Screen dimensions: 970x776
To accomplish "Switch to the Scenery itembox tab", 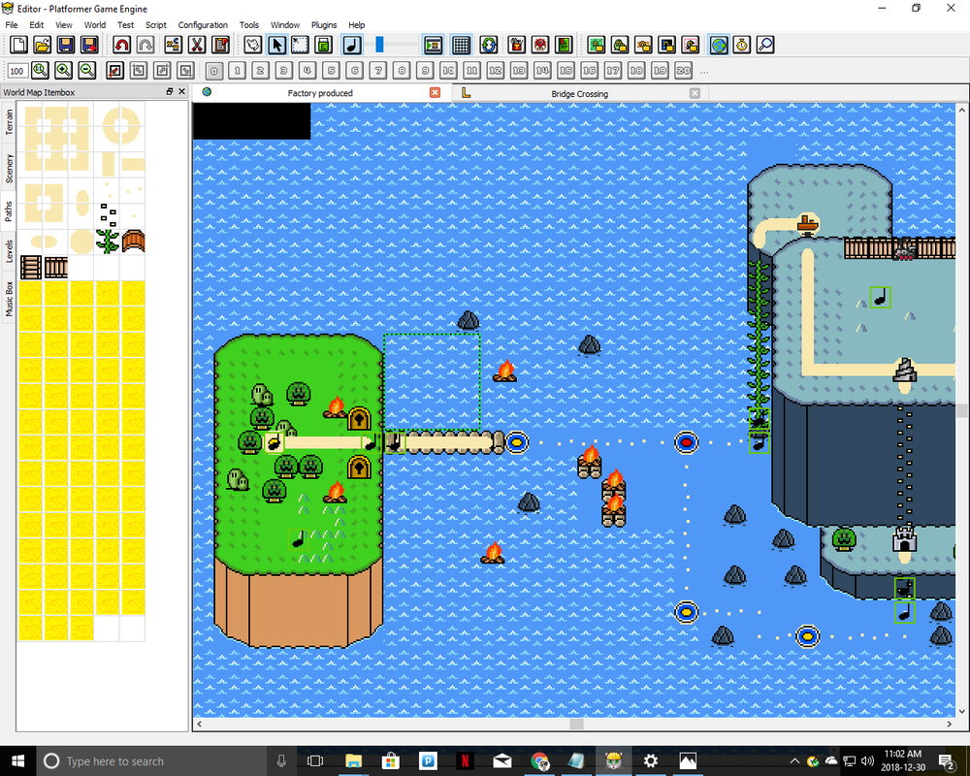I will pos(9,169).
